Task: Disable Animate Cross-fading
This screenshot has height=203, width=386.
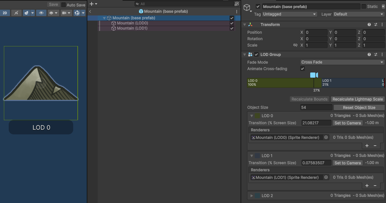Action: pos(302,69)
